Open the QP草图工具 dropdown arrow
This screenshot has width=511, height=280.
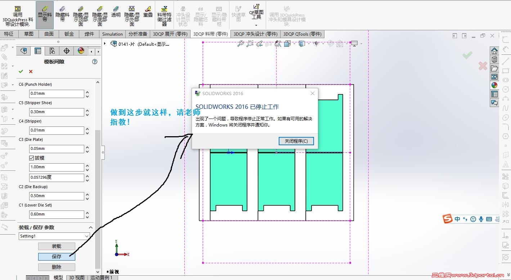click(256, 25)
